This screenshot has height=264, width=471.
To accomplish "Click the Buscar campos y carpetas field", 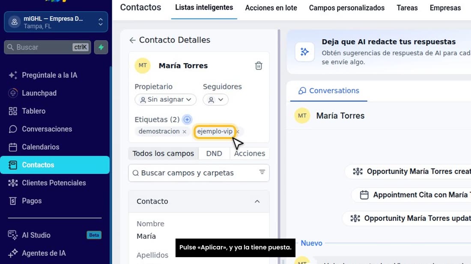I will click(199, 173).
